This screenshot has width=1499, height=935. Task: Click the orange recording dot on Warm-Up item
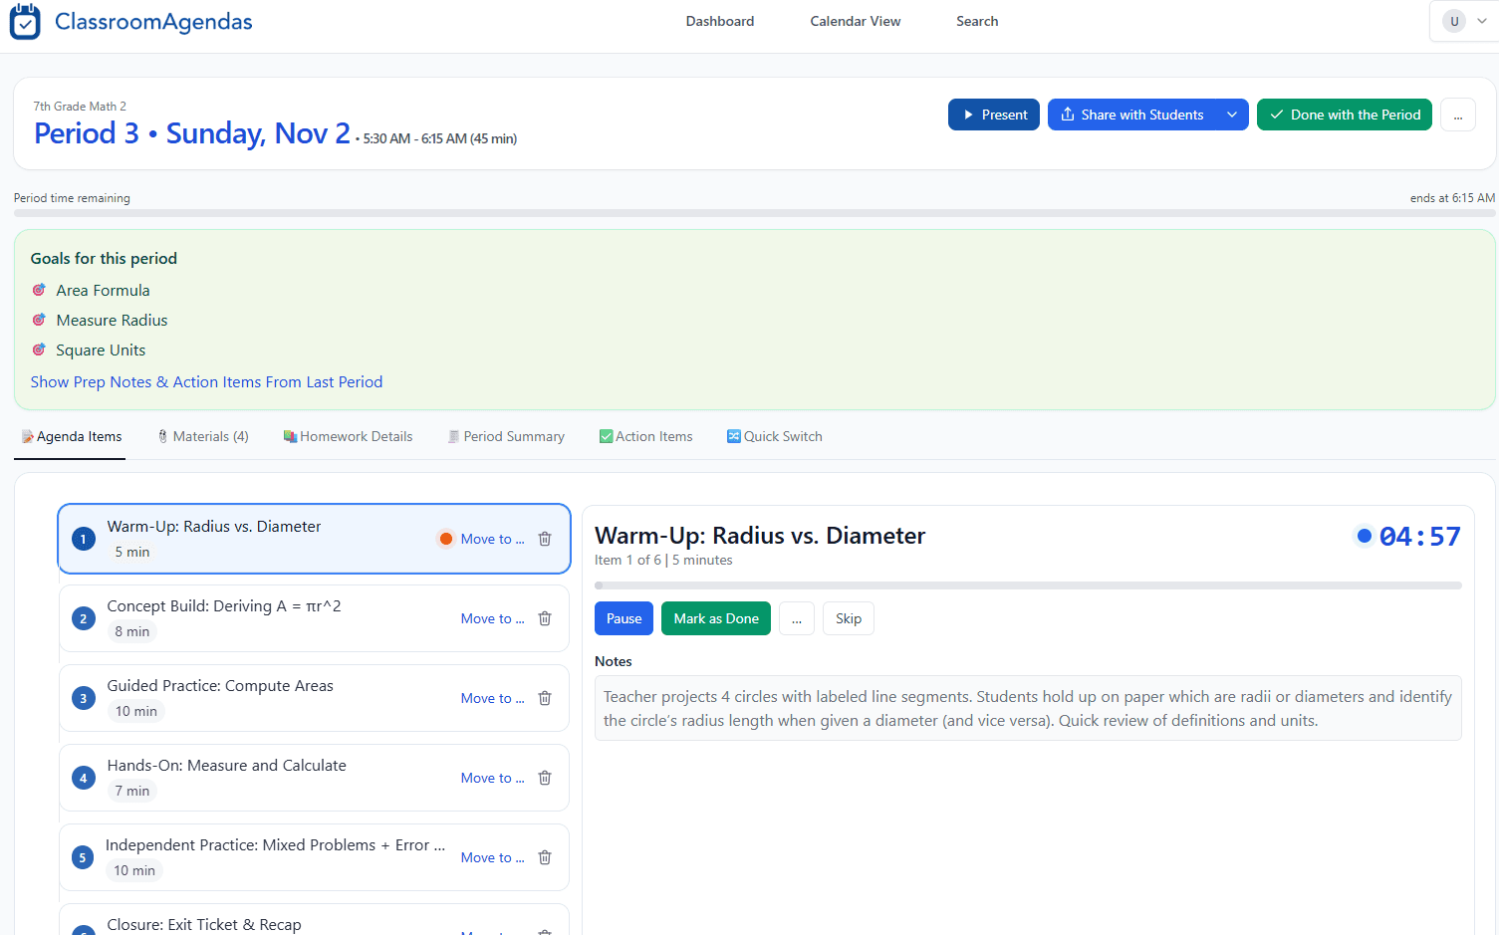pyautogui.click(x=445, y=539)
